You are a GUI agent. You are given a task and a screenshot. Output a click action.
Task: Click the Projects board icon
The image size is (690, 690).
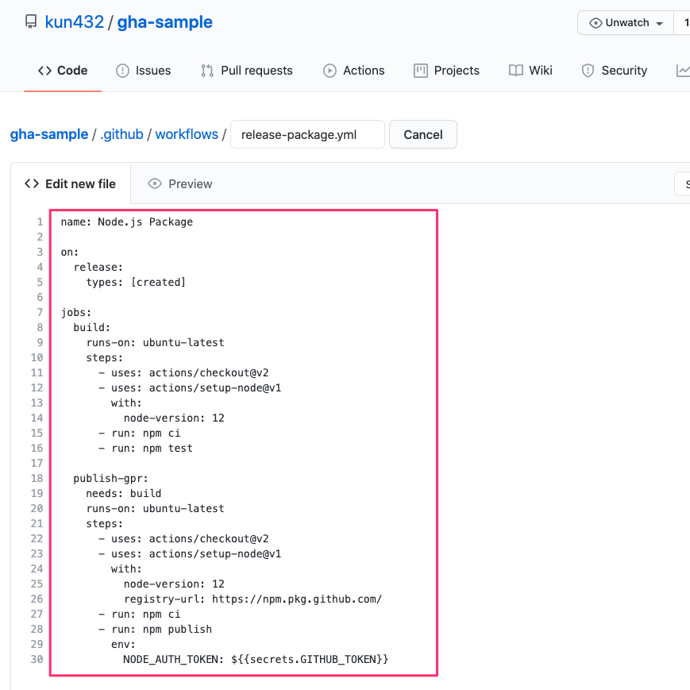(420, 71)
